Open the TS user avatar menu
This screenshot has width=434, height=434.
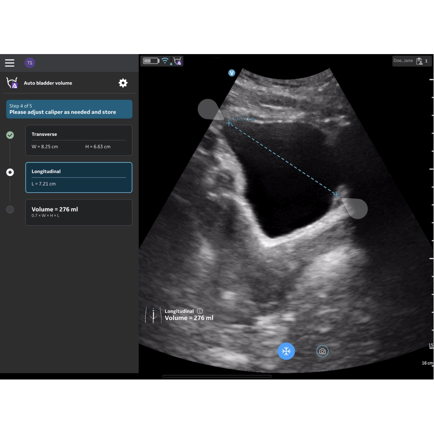pyautogui.click(x=30, y=63)
